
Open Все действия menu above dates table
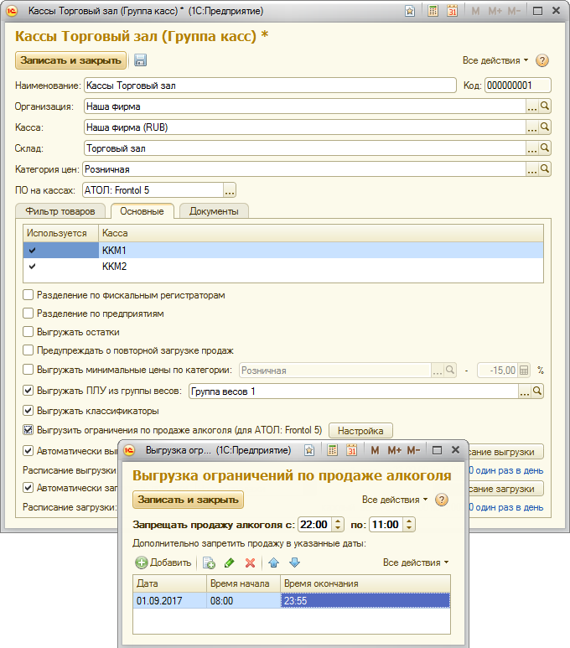416,562
